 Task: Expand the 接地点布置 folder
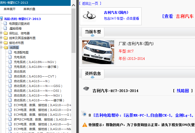[1, 43]
